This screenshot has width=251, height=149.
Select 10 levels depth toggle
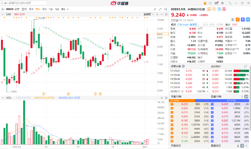pyautogui.click(x=246, y=96)
